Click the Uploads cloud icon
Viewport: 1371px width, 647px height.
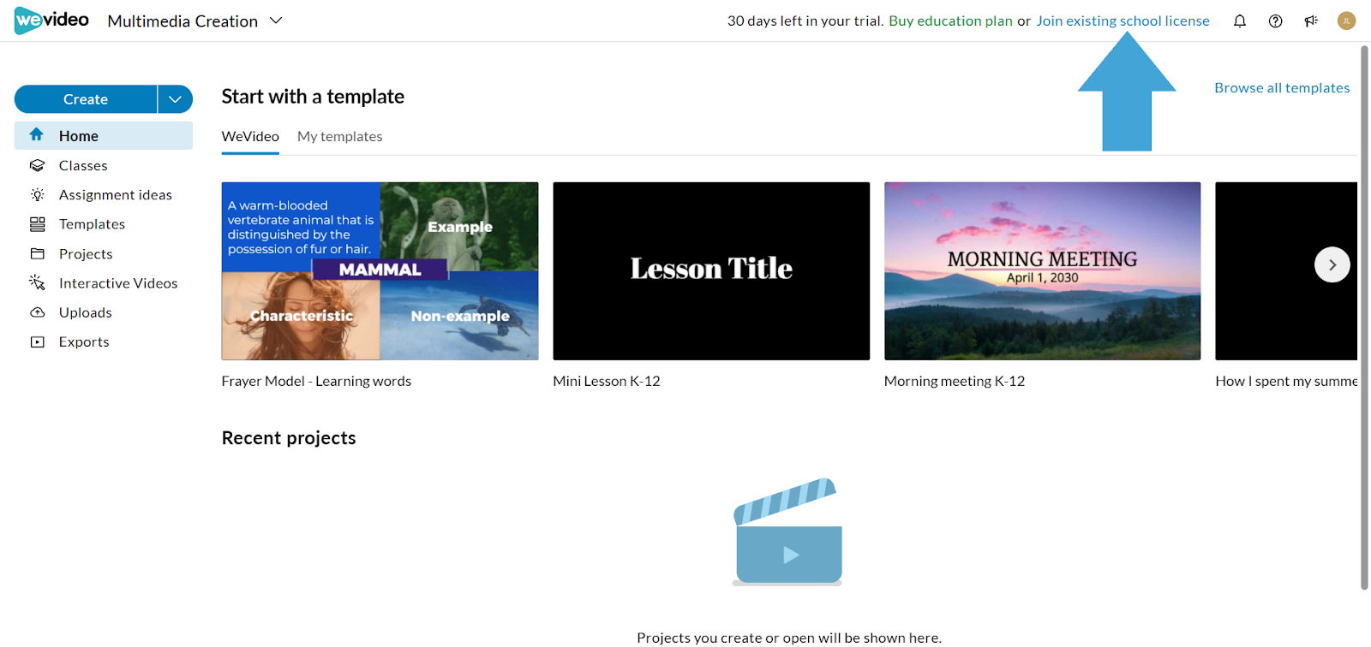tap(37, 312)
